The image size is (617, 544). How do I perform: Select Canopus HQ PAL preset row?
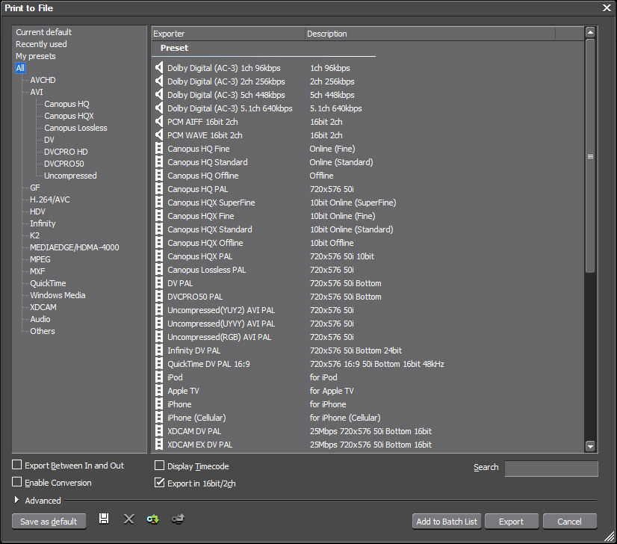(x=368, y=189)
